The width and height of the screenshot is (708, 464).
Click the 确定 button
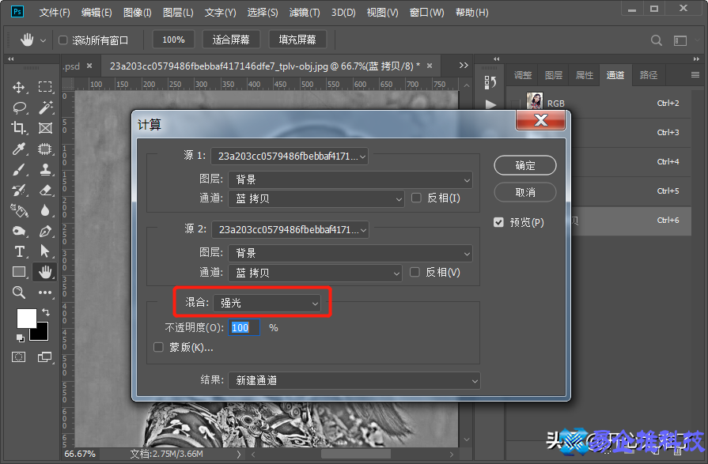click(524, 165)
